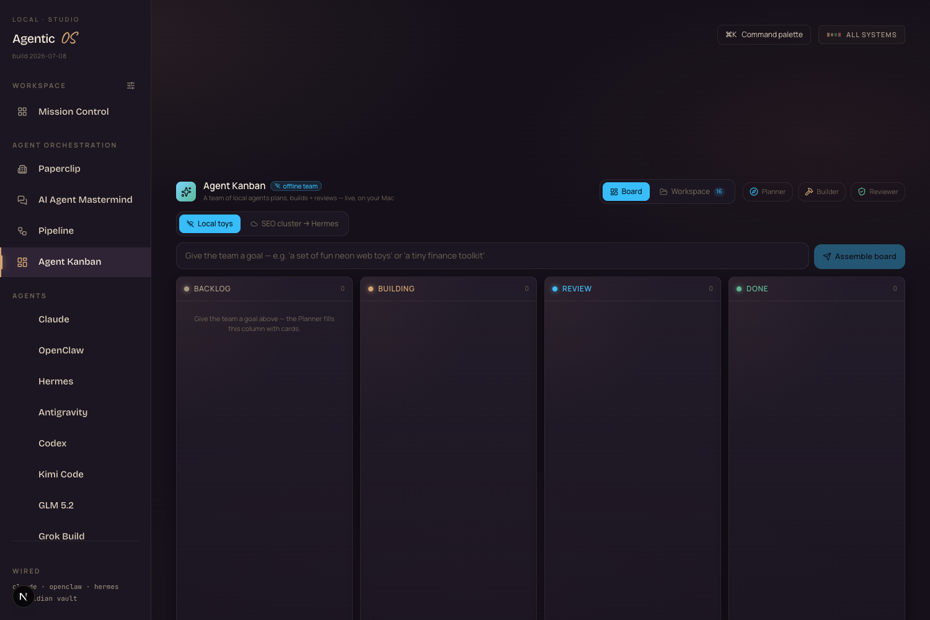930x620 pixels.
Task: Click the Builder role button
Action: click(821, 192)
